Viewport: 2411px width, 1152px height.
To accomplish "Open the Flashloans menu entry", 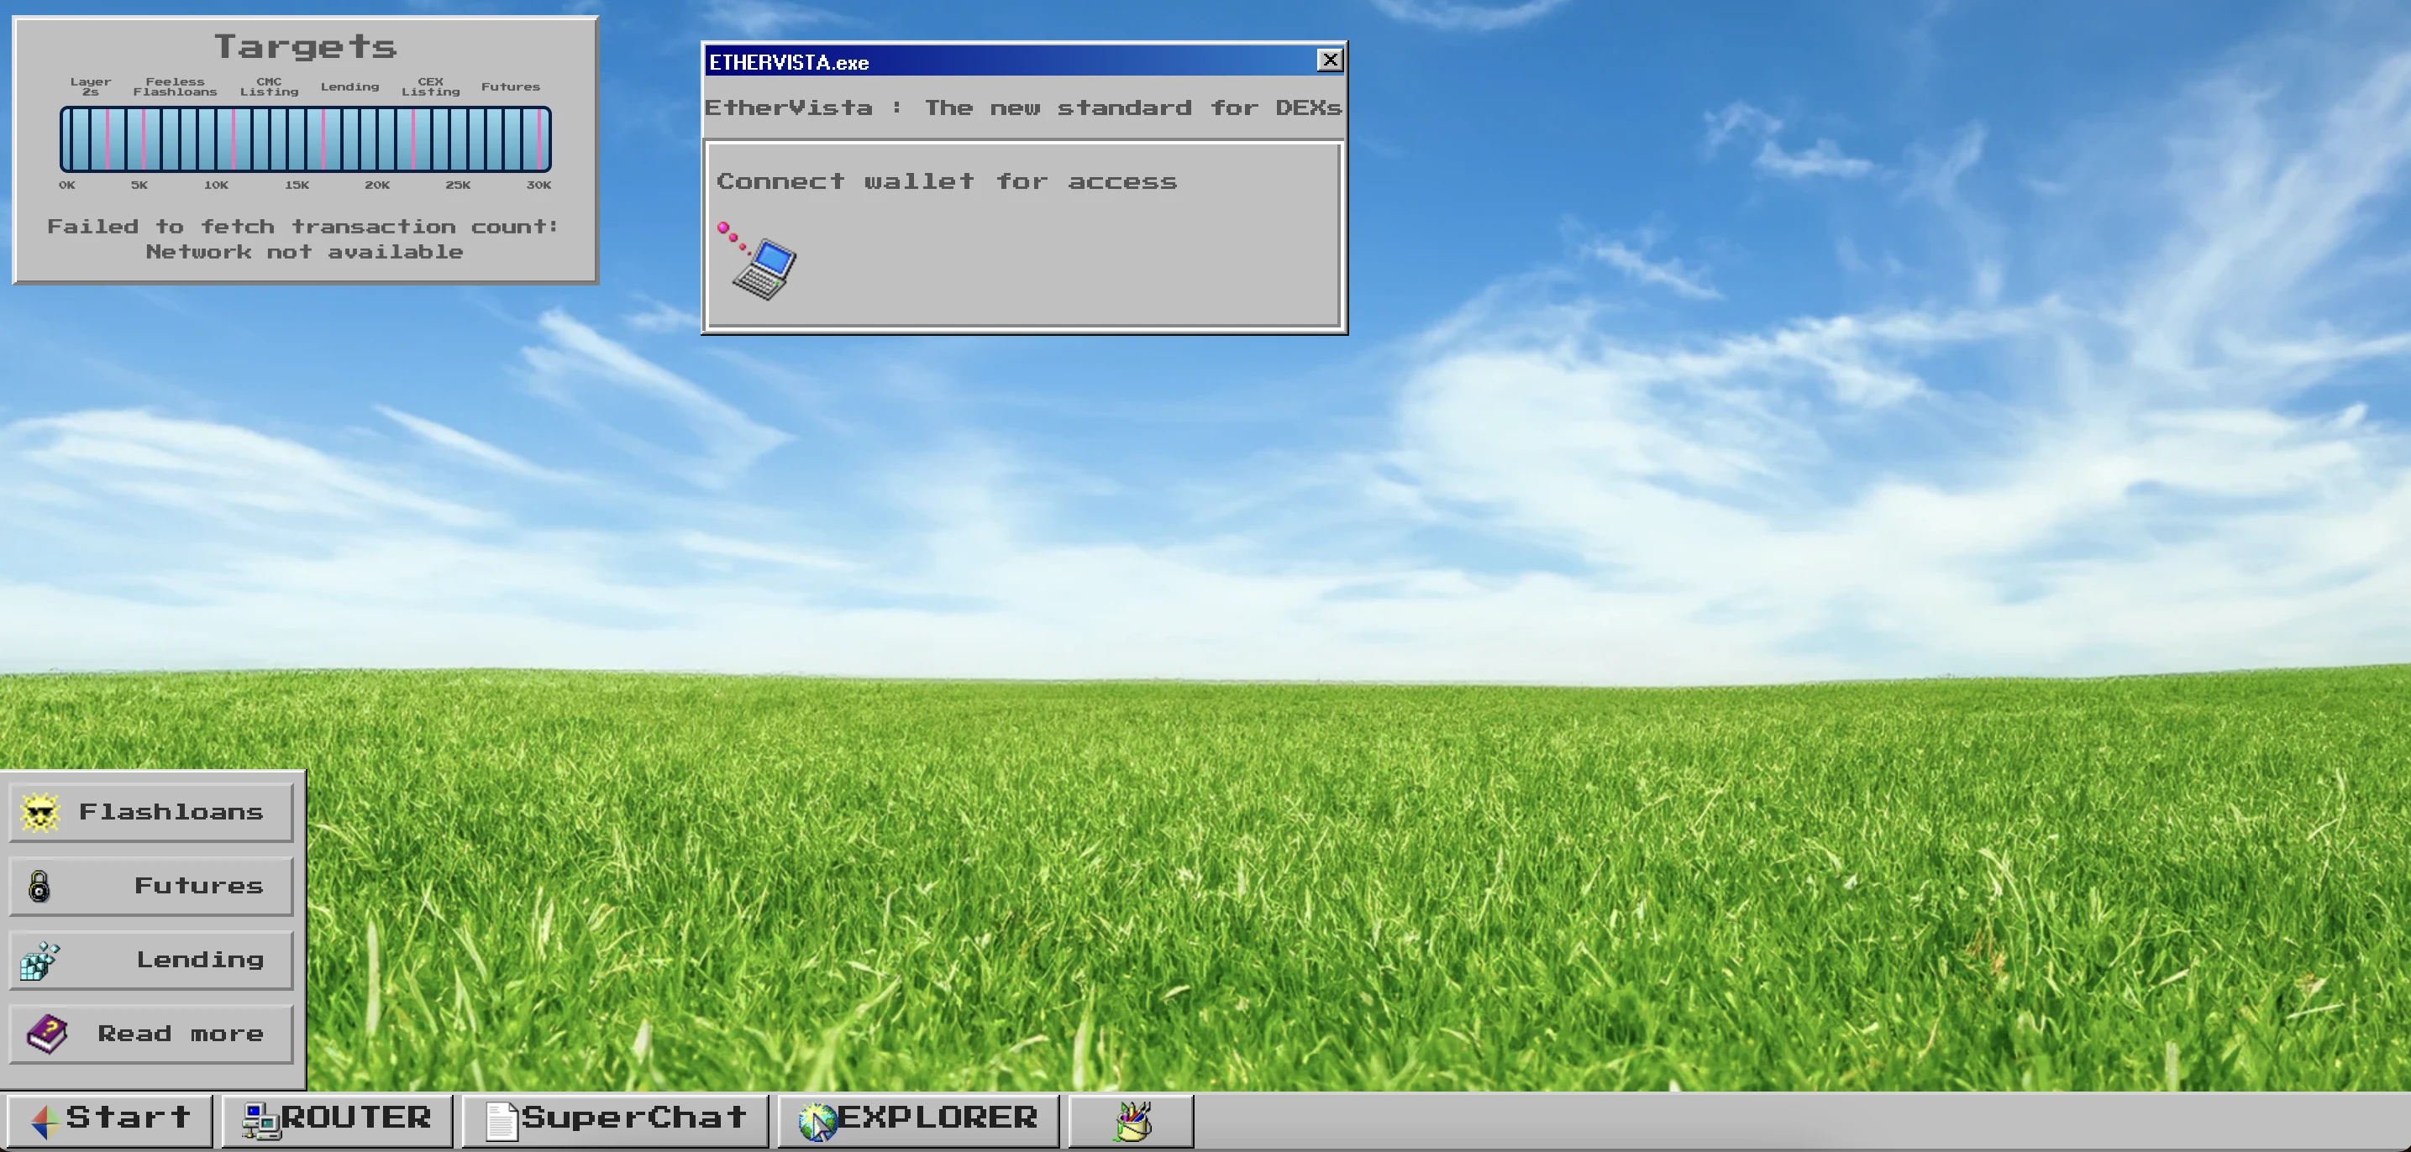I will 171,812.
